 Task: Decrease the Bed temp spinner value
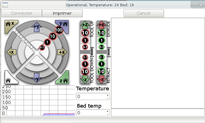click(107, 114)
